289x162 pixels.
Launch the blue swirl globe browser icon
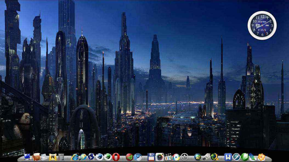[x=100, y=157]
